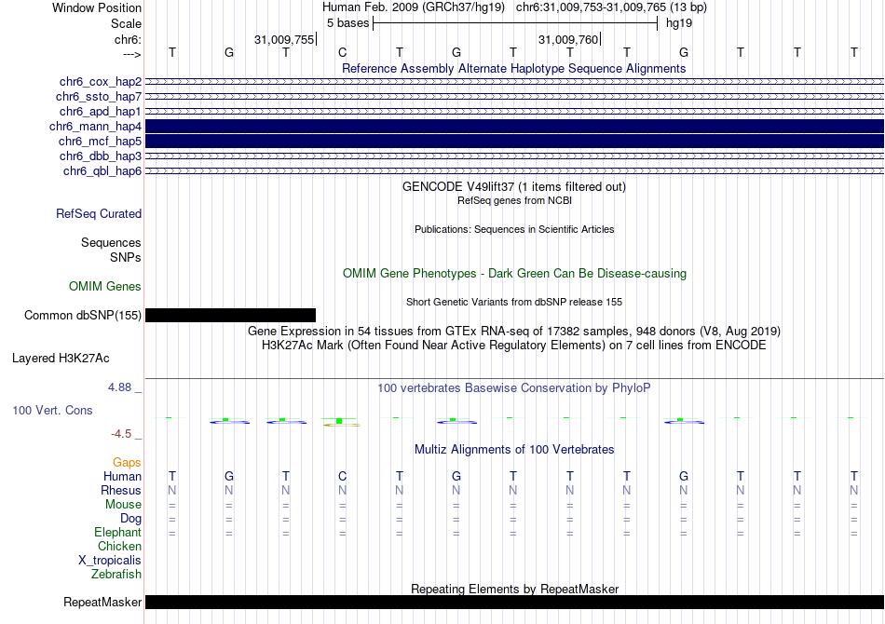Viewport: 885px width, 624px height.
Task: Click the RepeatMasker track label
Action: point(102,603)
